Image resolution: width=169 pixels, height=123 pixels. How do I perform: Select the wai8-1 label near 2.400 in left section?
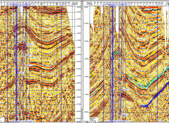[29, 65]
